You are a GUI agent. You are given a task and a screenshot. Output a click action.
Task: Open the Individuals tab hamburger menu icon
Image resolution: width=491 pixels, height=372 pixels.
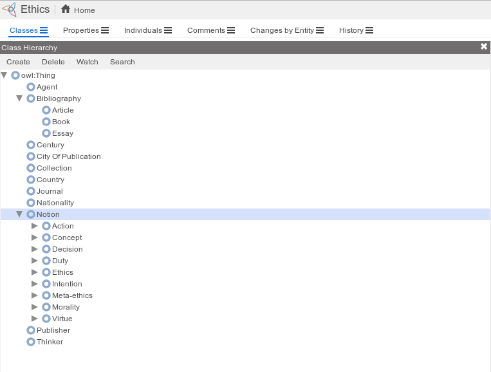pyautogui.click(x=168, y=30)
